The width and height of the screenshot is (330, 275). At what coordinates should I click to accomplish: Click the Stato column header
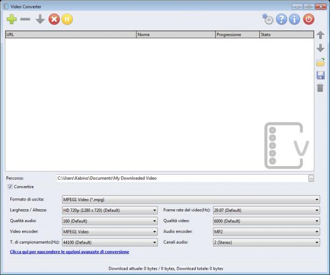pos(287,35)
